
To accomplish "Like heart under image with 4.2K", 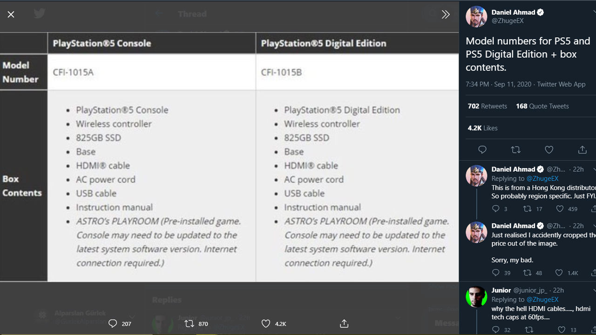I will coord(265,323).
